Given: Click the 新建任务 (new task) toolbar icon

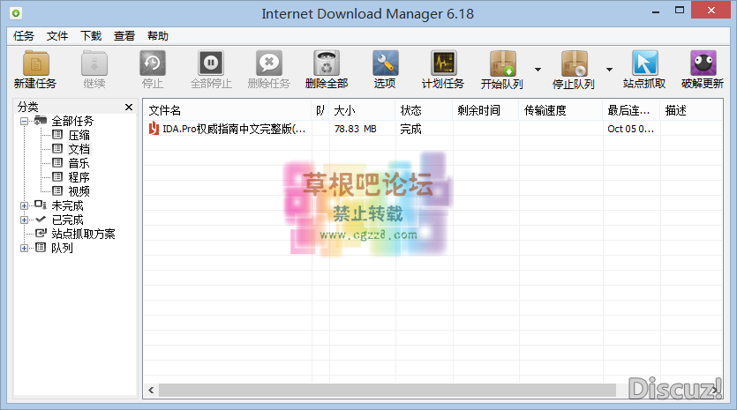Looking at the screenshot, I should pyautogui.click(x=35, y=63).
